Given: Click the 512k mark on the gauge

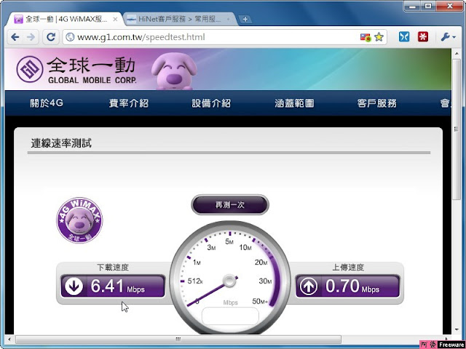Looking at the screenshot, I should coord(195,281).
